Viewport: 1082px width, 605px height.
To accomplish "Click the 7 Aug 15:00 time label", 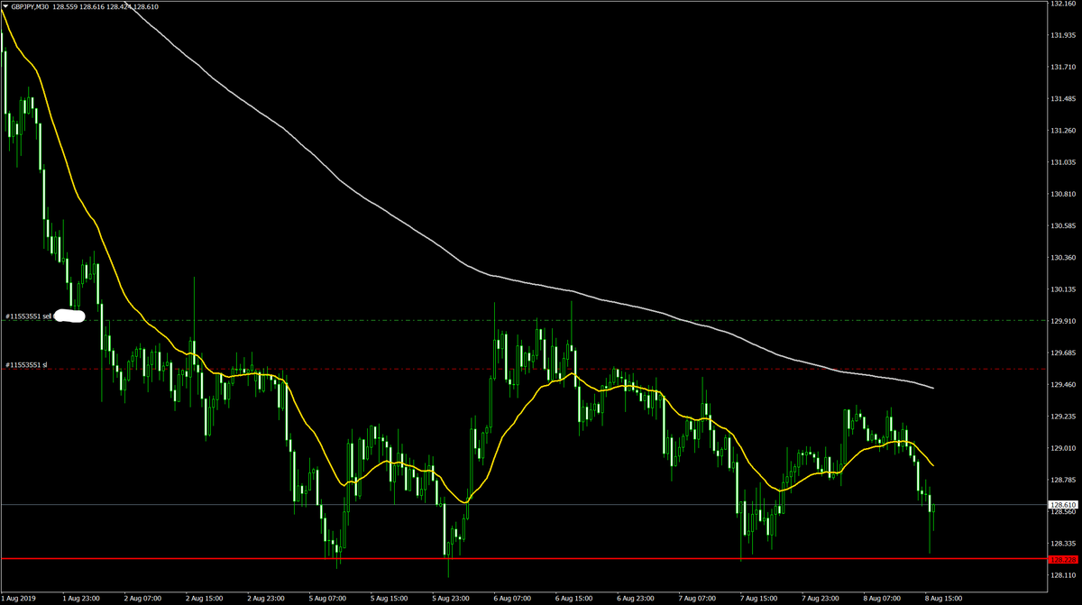I will pyautogui.click(x=759, y=597).
